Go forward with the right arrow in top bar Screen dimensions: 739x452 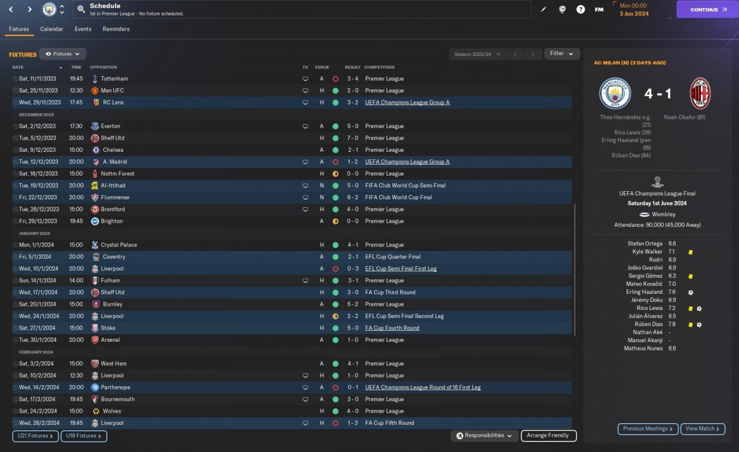point(29,9)
